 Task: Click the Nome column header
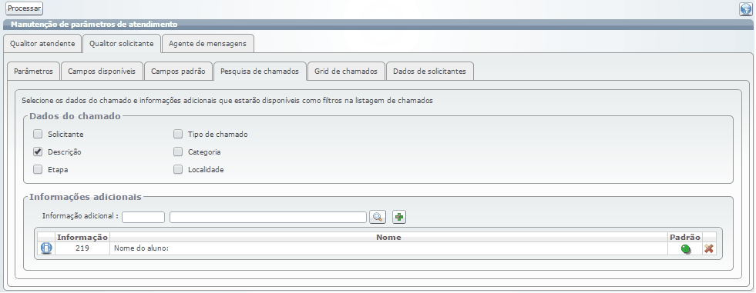click(388, 237)
